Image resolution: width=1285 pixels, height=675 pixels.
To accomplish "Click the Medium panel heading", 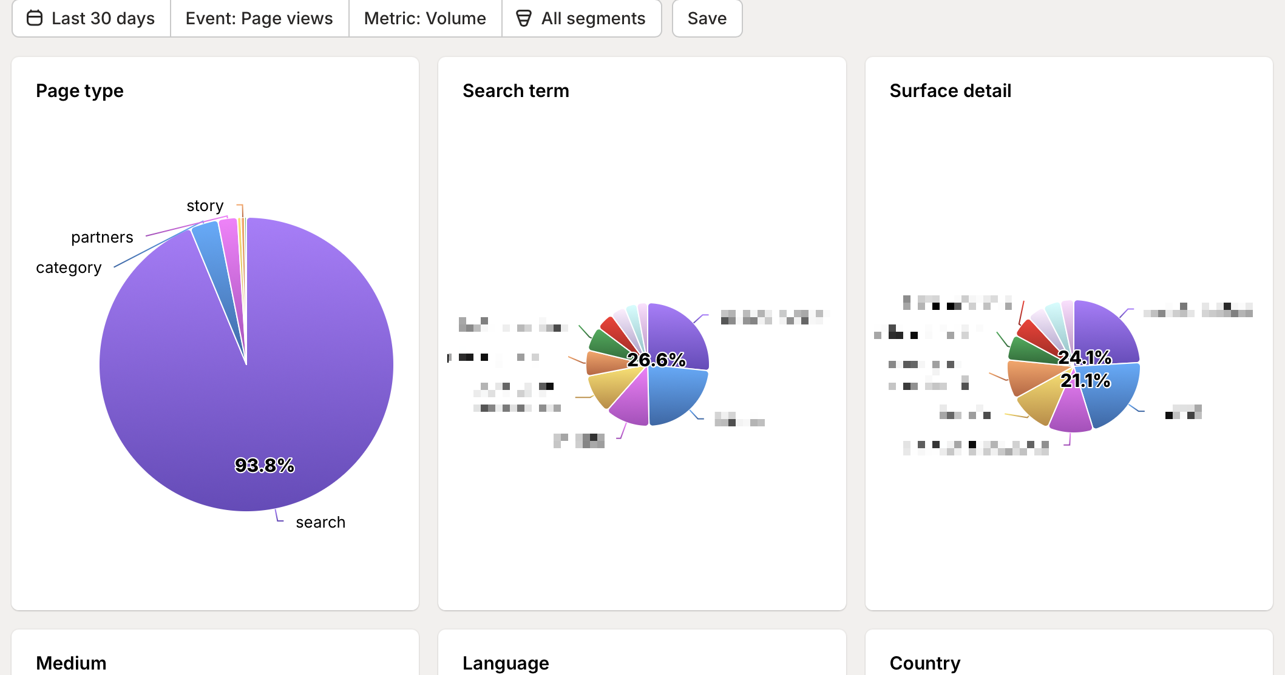I will tap(71, 663).
